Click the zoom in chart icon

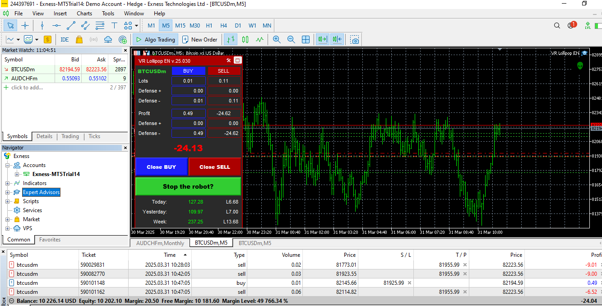coord(277,40)
